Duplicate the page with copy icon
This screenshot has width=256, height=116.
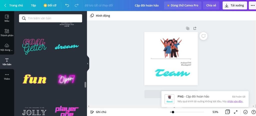(188, 28)
